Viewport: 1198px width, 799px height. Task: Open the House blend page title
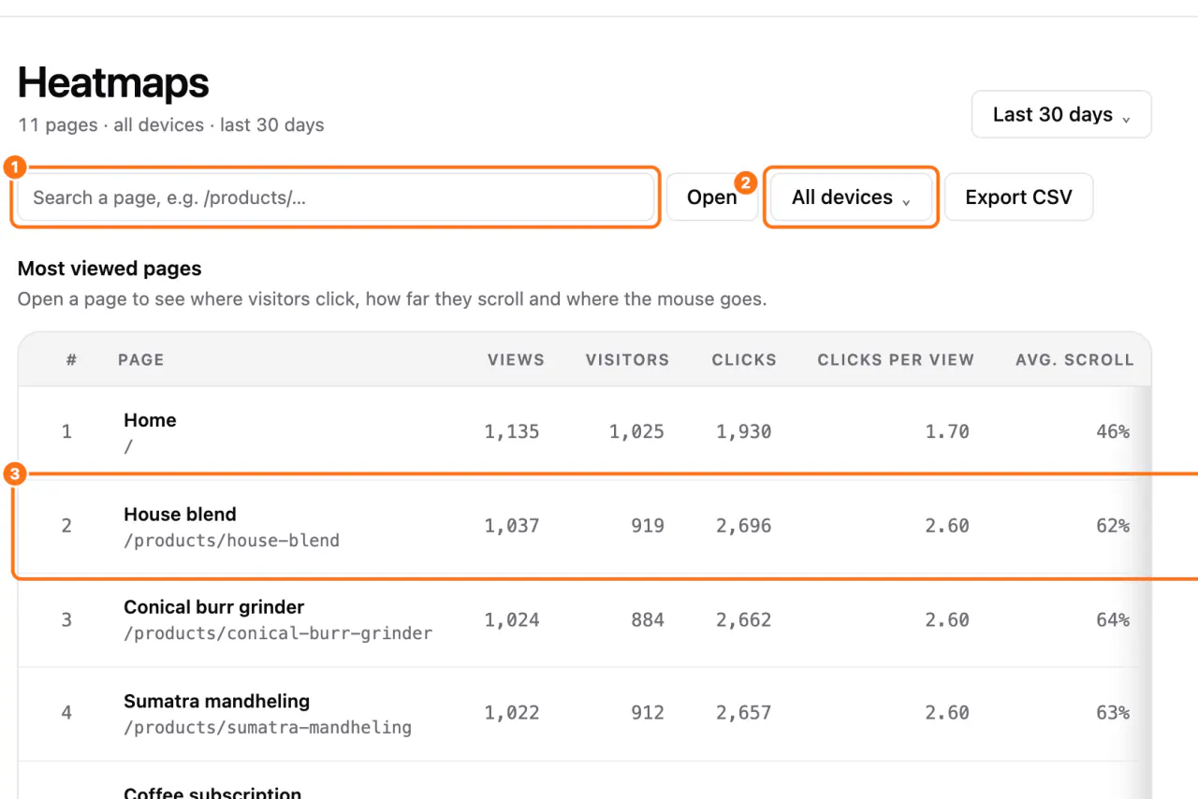180,514
